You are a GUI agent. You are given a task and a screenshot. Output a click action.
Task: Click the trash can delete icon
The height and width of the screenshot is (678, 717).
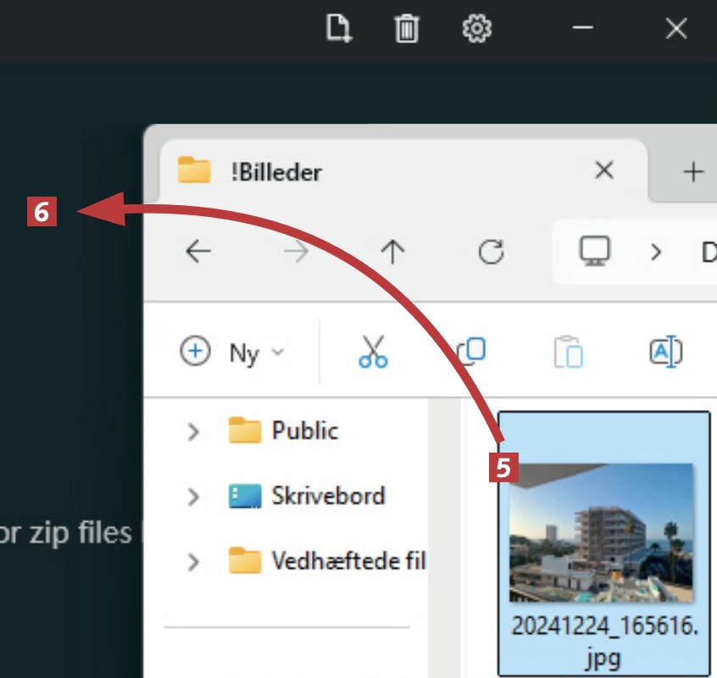[407, 30]
